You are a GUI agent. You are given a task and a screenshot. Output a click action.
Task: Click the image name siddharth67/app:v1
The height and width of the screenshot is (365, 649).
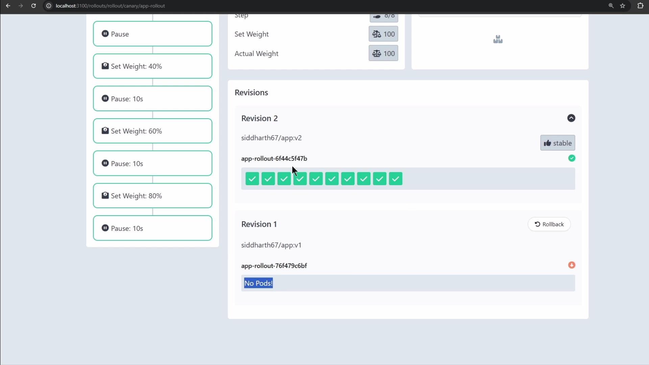pos(271,245)
